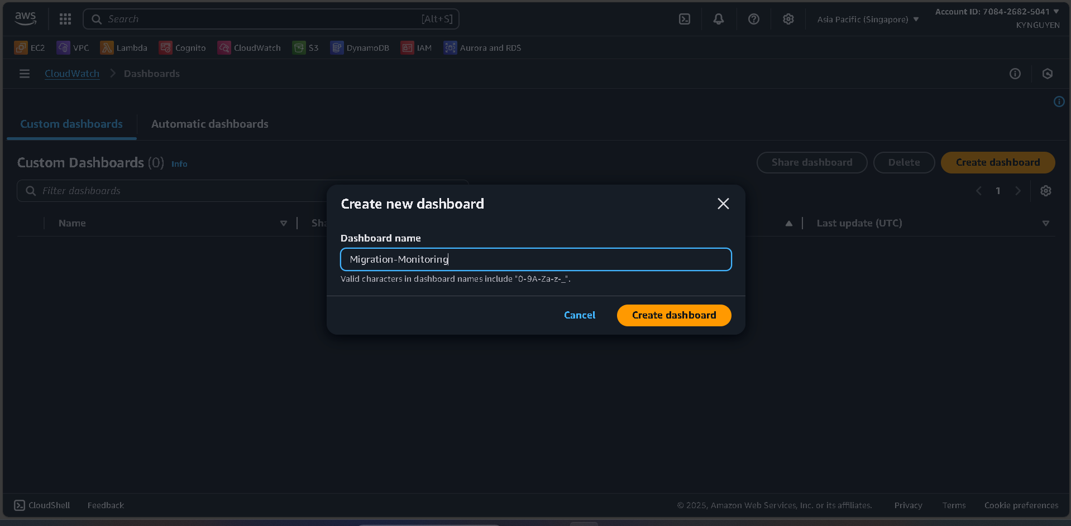
Task: Open the Asia Pacific (Singapore) region selector
Action: pyautogui.click(x=867, y=18)
